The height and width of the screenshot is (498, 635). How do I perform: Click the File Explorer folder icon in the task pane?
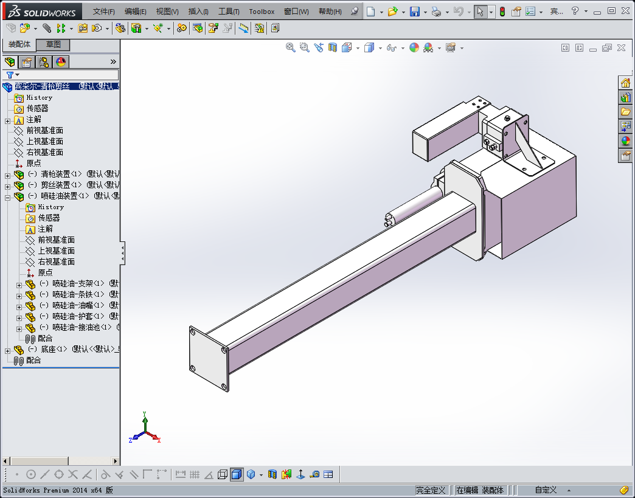pos(626,112)
